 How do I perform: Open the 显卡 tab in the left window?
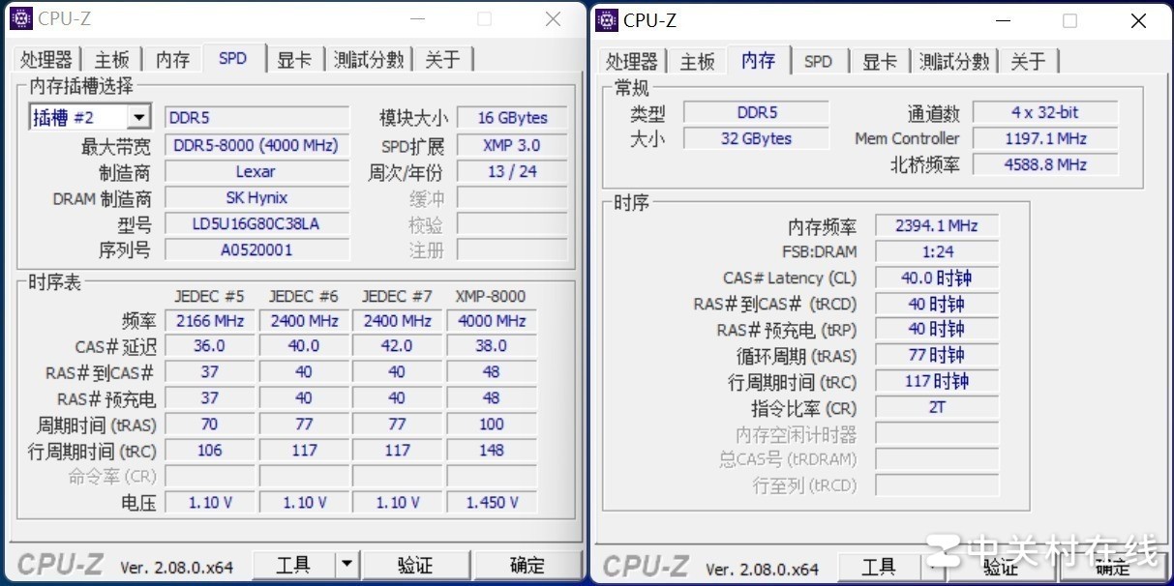[295, 59]
